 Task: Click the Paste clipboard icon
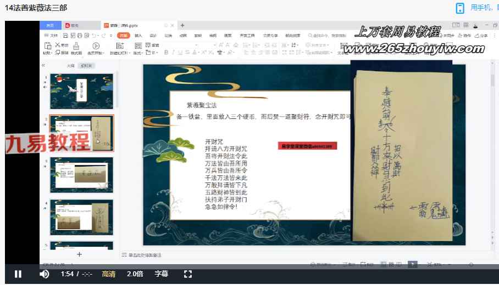click(47, 46)
